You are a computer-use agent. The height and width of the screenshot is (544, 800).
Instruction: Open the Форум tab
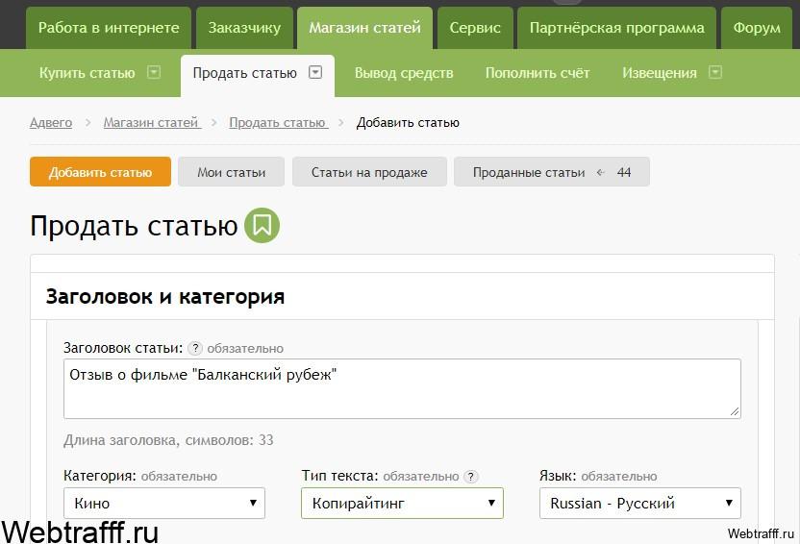pos(757,28)
